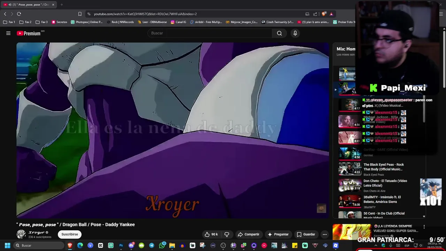The image size is (446, 251).
Task: Open a new browser tab
Action: (x=62, y=5)
